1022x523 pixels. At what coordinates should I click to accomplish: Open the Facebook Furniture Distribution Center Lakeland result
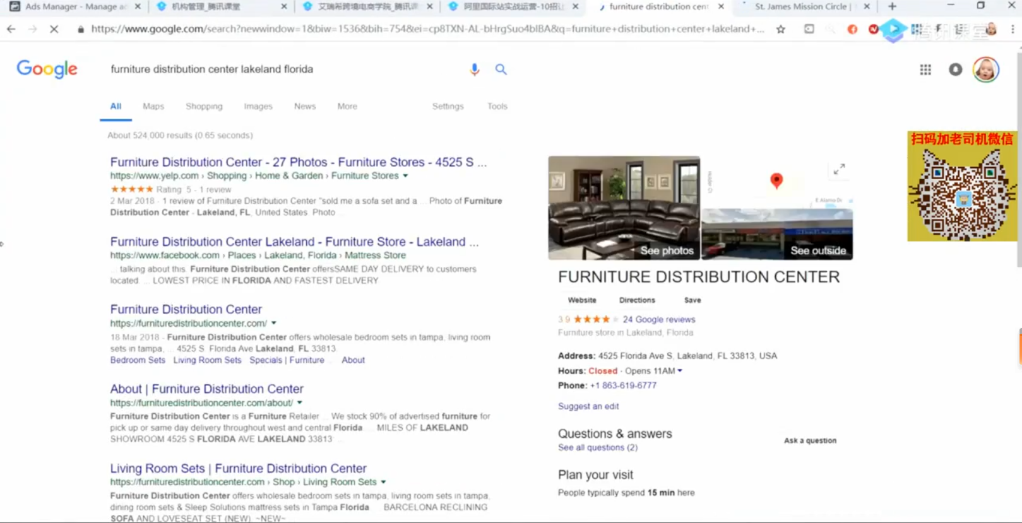click(x=294, y=242)
